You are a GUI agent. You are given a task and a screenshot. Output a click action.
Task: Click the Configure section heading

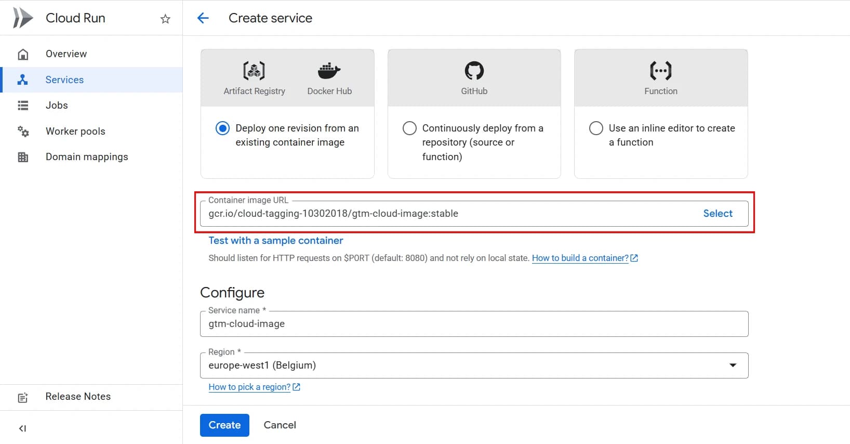(232, 293)
